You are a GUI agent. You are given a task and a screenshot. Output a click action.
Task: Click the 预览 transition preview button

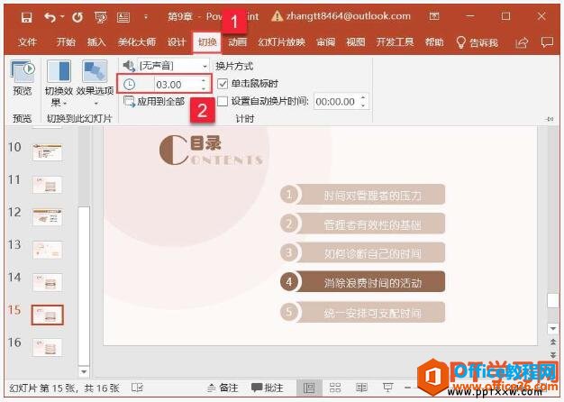[23, 78]
